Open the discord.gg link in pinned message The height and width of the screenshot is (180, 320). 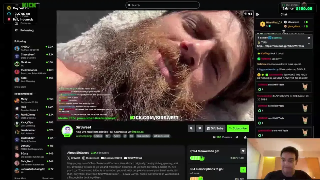(x=284, y=46)
